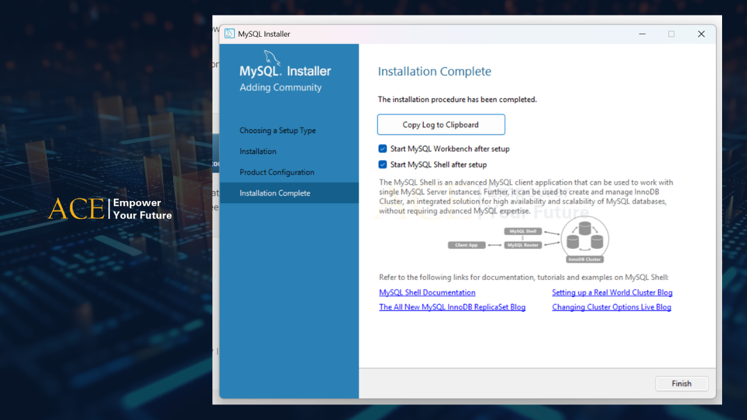Disable Start MySQL Shell after setup
Viewport: 747px width, 420px height.
point(382,164)
